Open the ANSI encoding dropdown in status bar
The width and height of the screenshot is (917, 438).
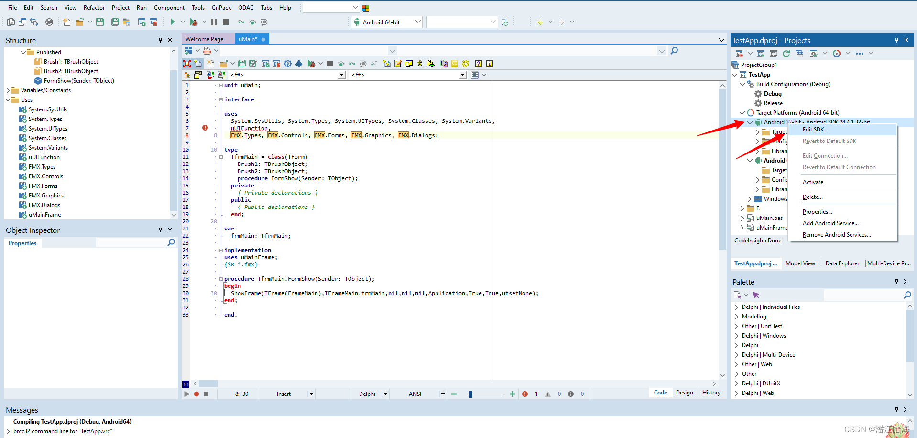[443, 394]
